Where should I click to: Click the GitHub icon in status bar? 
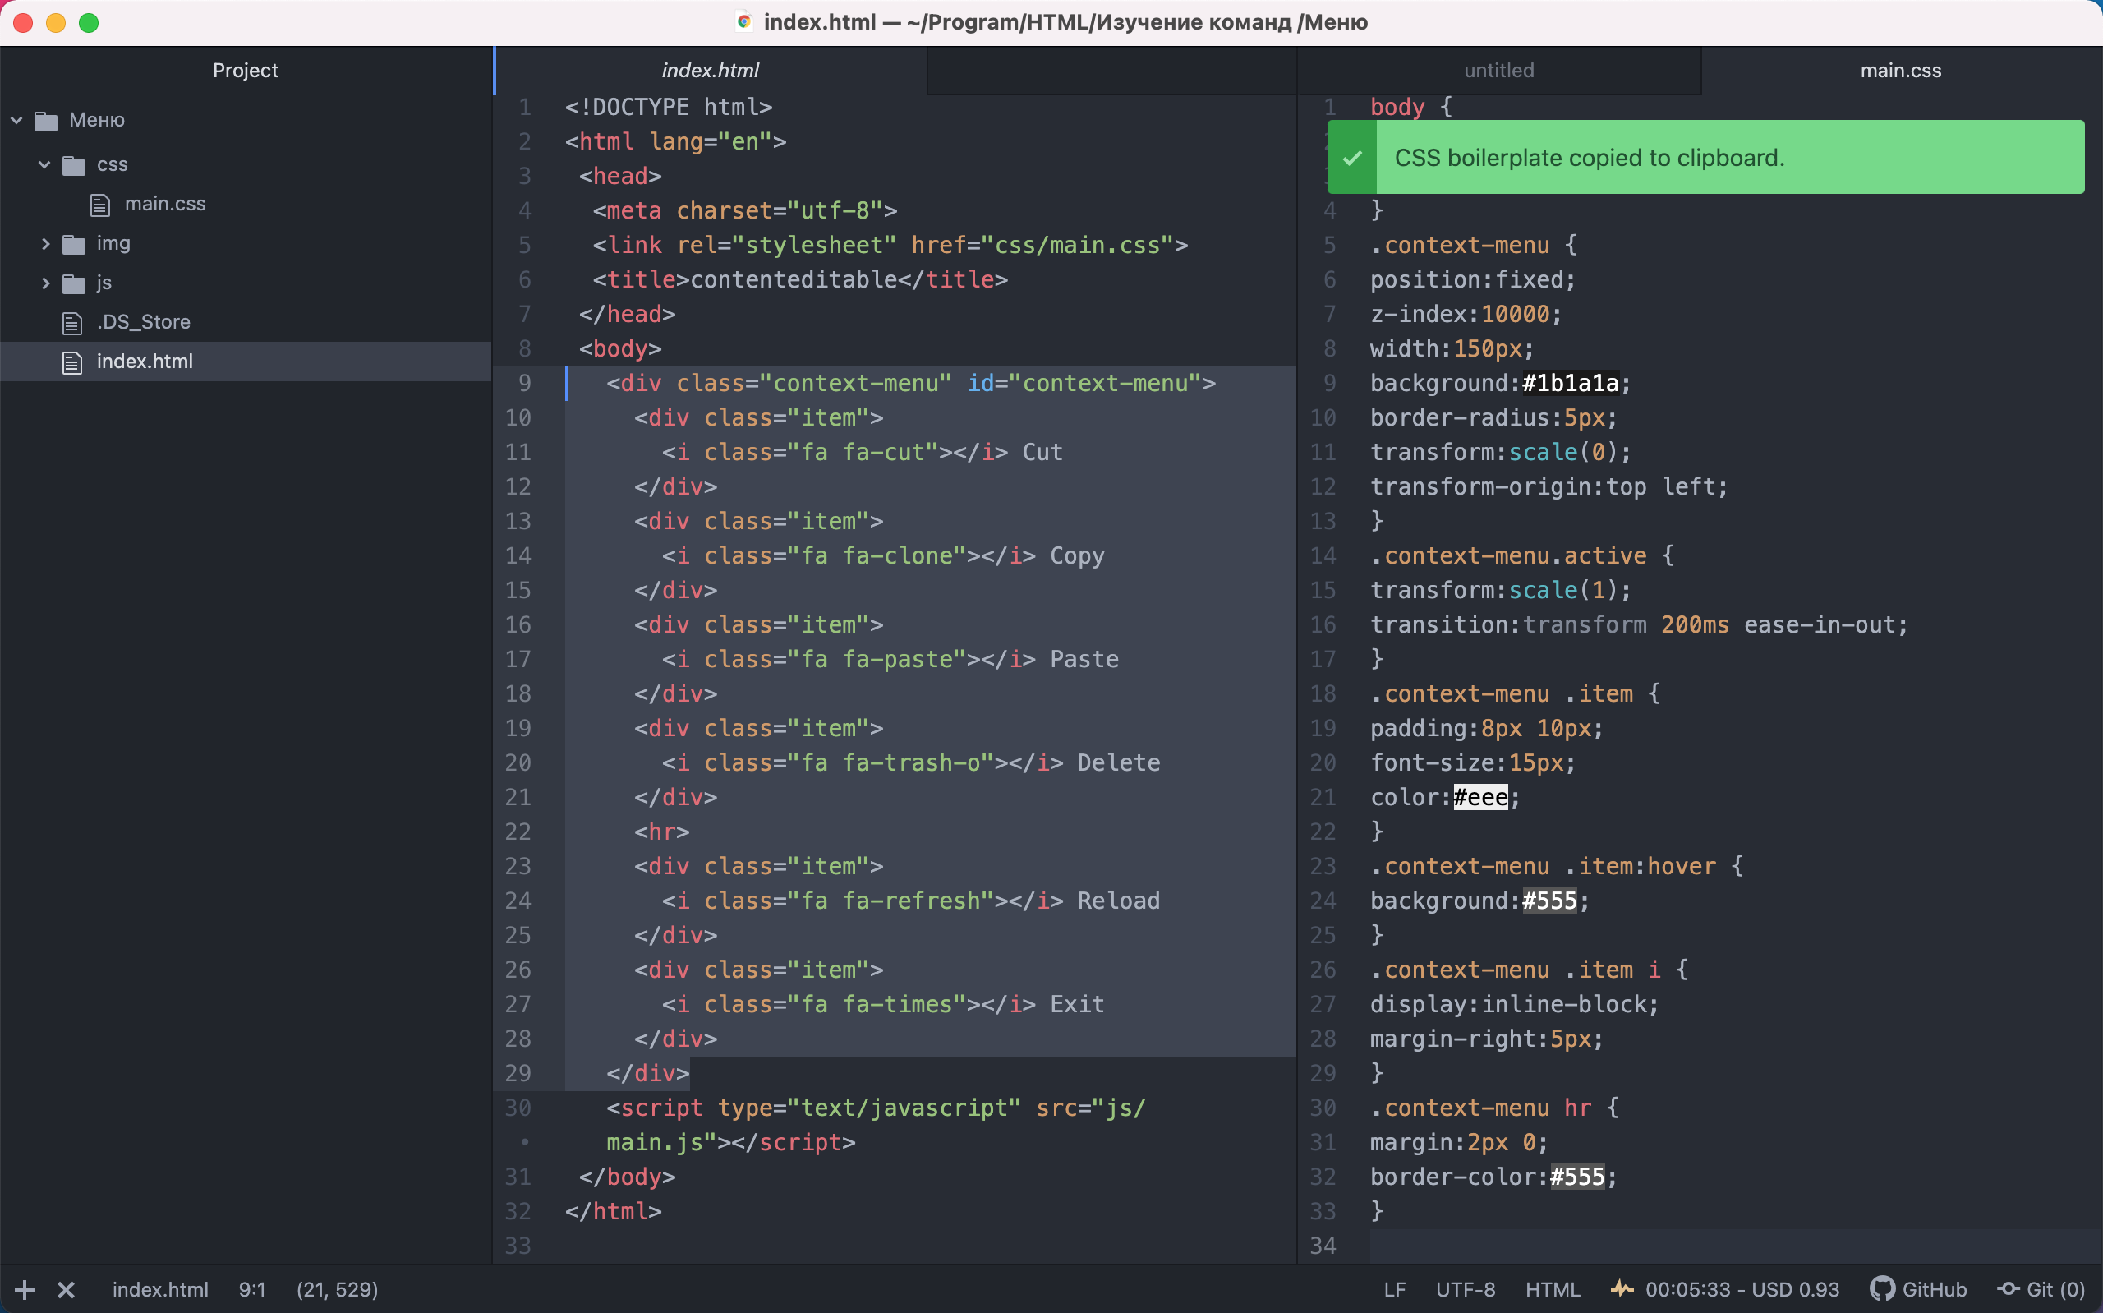pyautogui.click(x=1882, y=1289)
